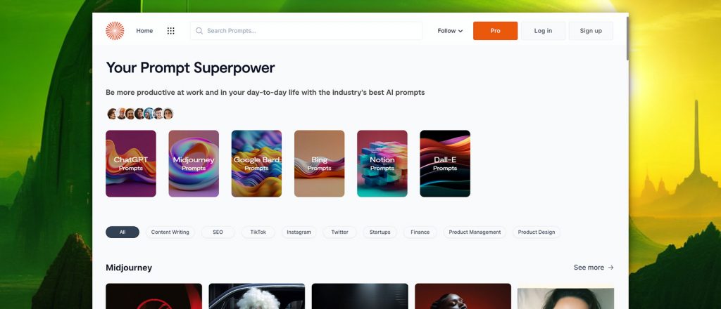
Task: Click the orange Pro button
Action: click(x=495, y=31)
